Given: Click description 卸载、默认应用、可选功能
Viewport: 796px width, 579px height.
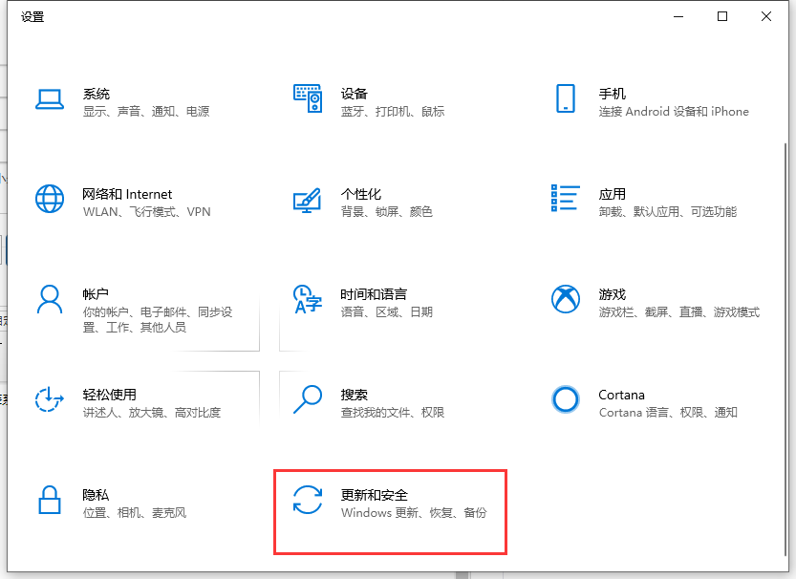Looking at the screenshot, I should point(668,212).
